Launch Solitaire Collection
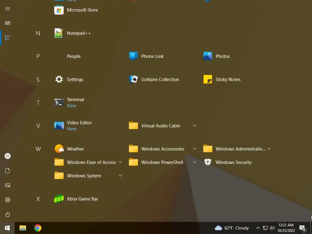This screenshot has height=234, width=312. coord(154,80)
